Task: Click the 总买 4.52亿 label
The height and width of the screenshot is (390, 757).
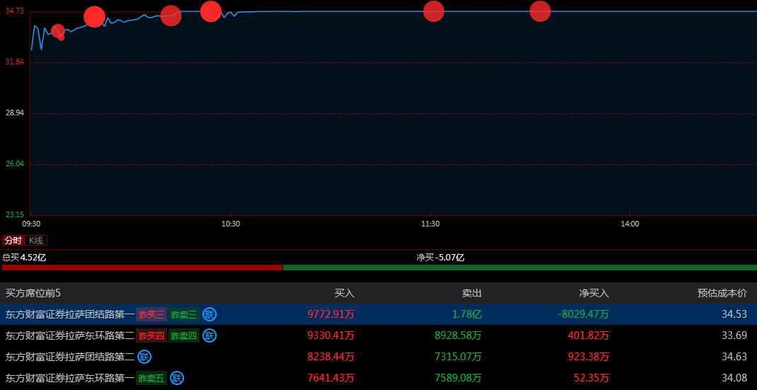Action: coord(24,257)
